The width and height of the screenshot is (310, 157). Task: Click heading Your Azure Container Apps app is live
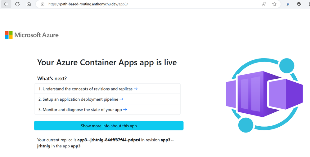107,62
